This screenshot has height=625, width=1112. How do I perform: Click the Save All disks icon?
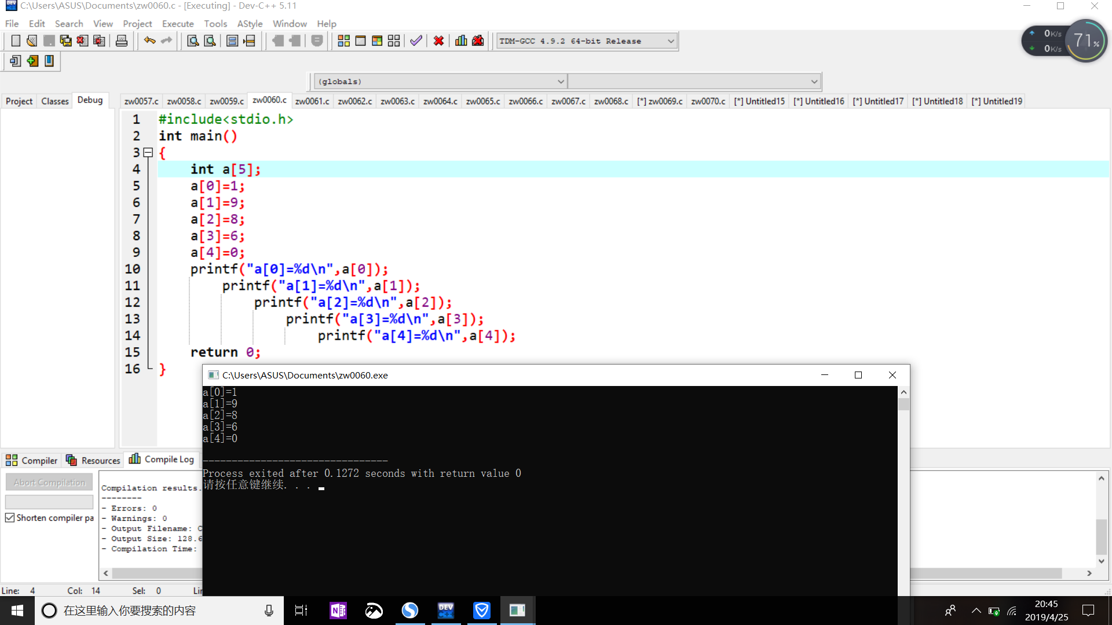click(65, 41)
